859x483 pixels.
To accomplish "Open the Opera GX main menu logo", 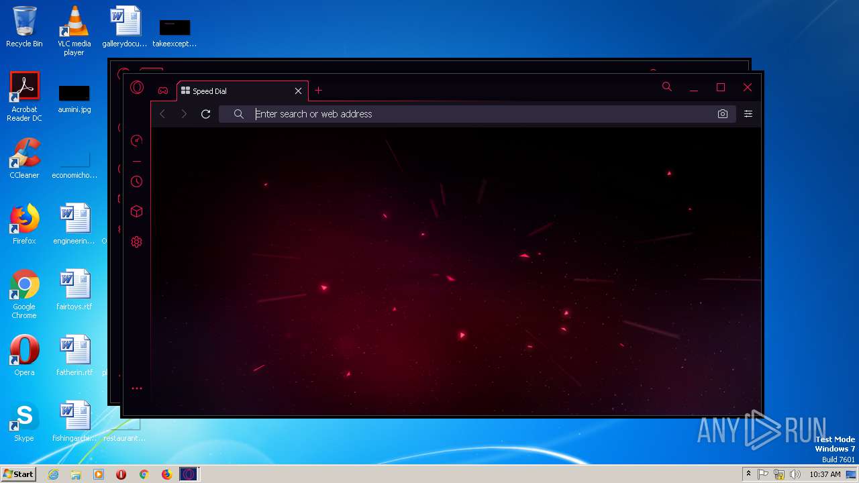I will (137, 87).
